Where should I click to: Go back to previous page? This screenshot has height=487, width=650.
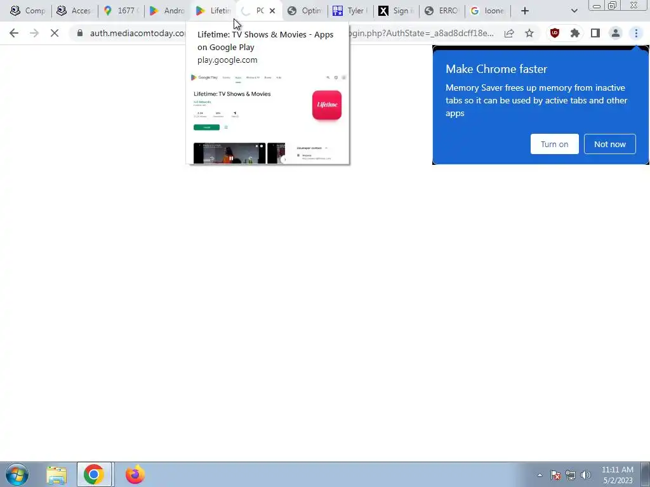point(14,33)
